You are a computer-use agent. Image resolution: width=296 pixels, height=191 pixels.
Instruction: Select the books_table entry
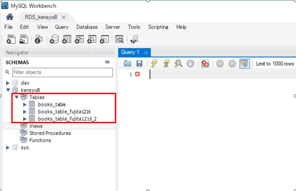point(52,104)
